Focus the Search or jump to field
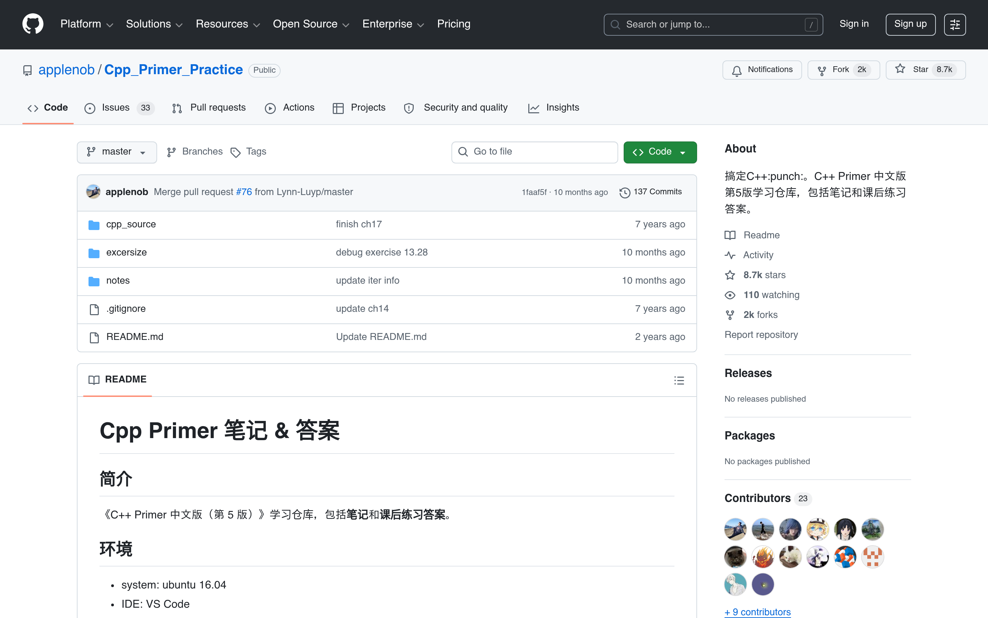 pyautogui.click(x=713, y=24)
